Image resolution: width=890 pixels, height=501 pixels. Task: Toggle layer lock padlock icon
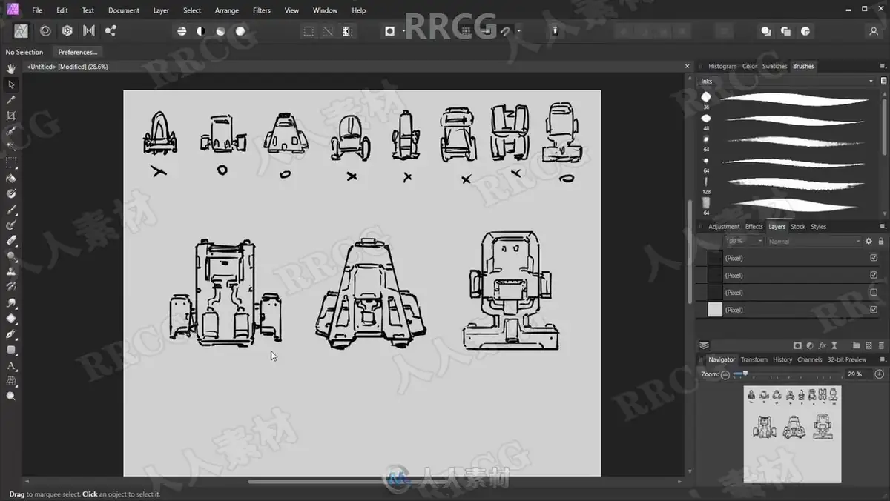pos(880,241)
